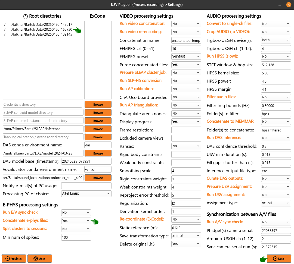Open Run DAS inference dropdown
The height and width of the screenshot is (264, 294).
pyautogui.click(x=276, y=138)
